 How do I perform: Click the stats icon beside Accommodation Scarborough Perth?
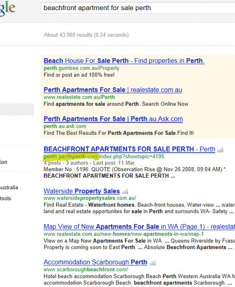point(152,263)
